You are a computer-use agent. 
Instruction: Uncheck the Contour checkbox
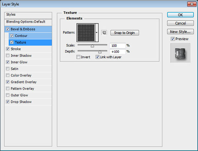12,36
